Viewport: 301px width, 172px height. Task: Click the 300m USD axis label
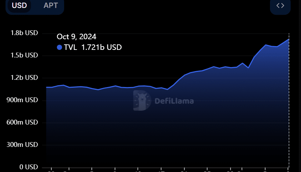click(22, 145)
